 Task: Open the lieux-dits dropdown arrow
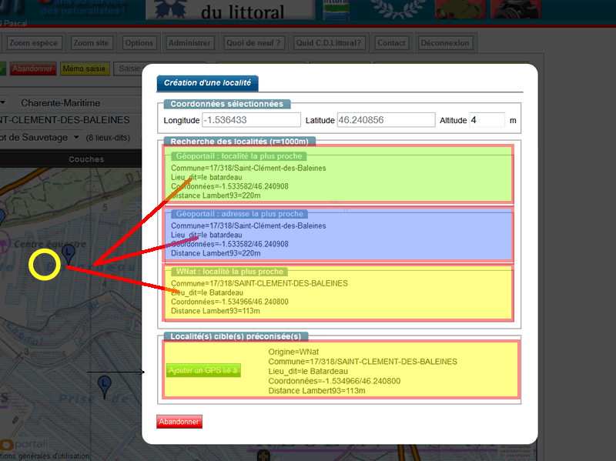pyautogui.click(x=76, y=138)
